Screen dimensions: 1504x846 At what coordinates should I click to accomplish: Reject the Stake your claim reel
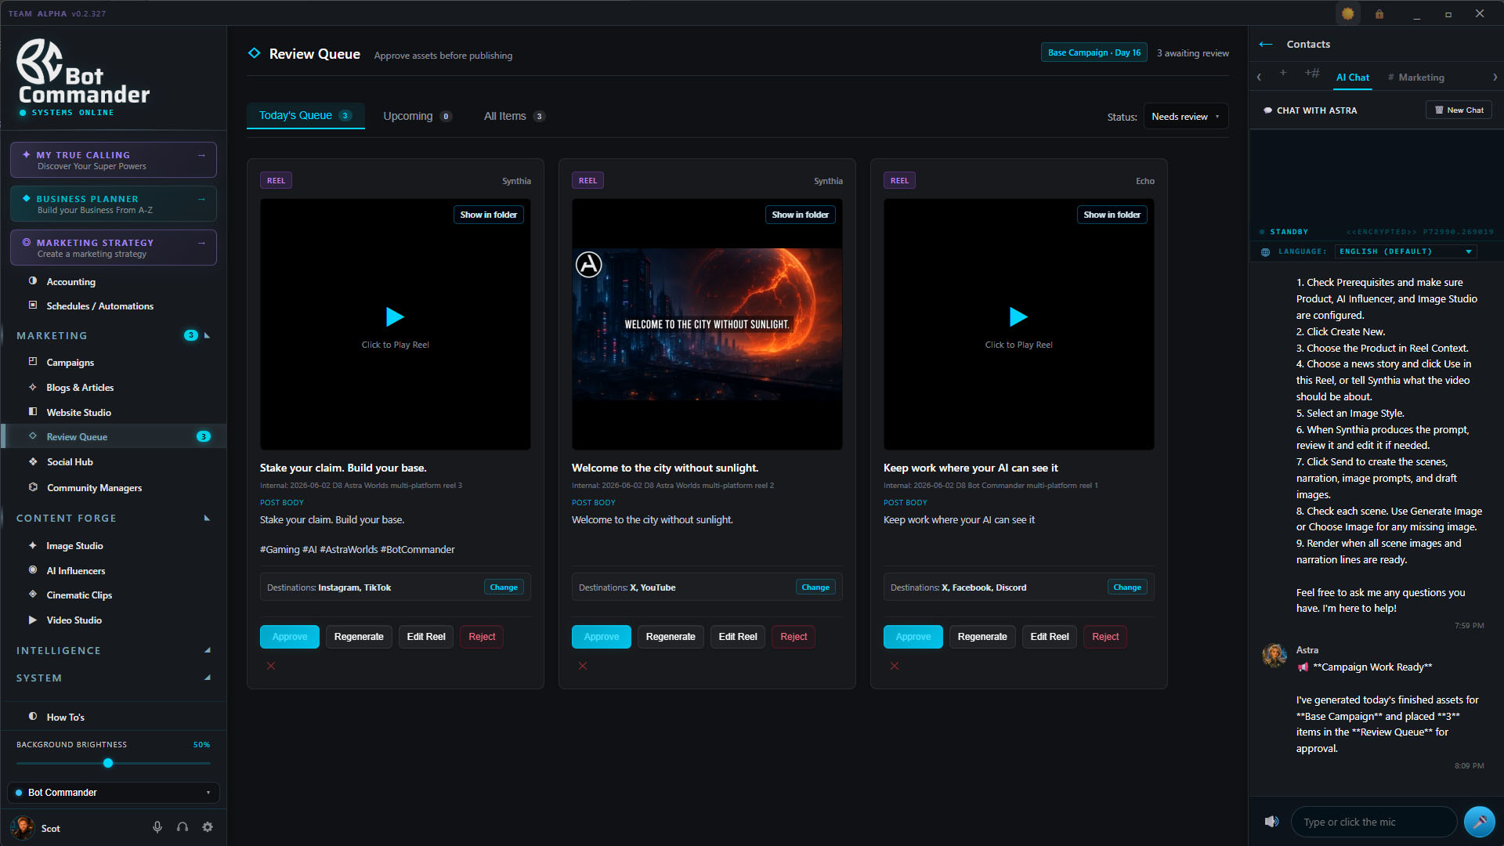coord(482,637)
